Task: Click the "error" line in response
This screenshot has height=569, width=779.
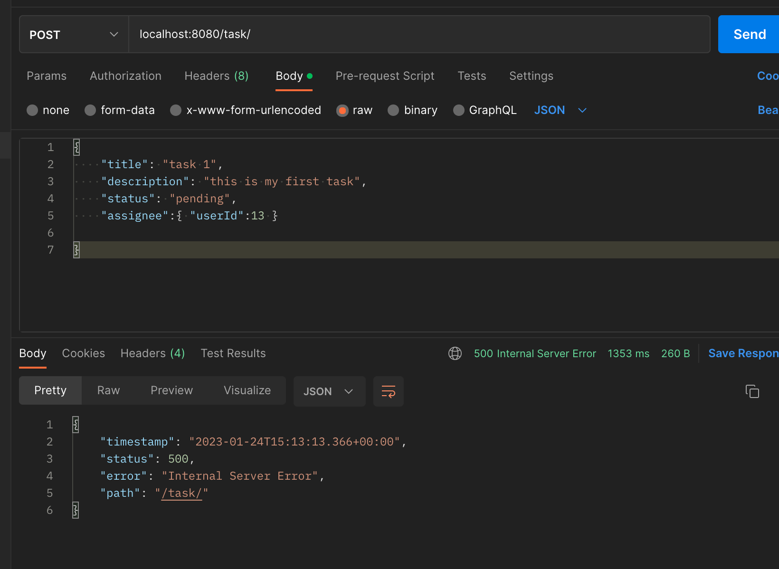Action: 212,476
